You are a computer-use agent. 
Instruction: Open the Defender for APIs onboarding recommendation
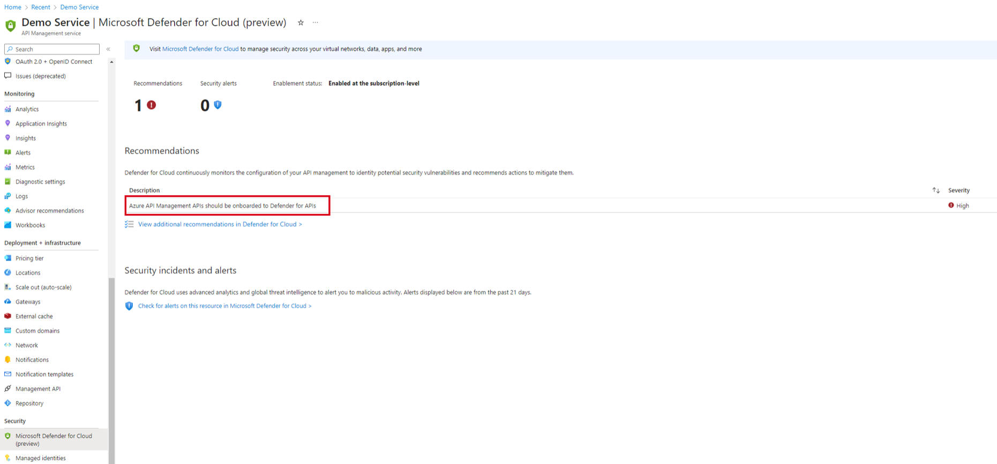click(x=222, y=206)
